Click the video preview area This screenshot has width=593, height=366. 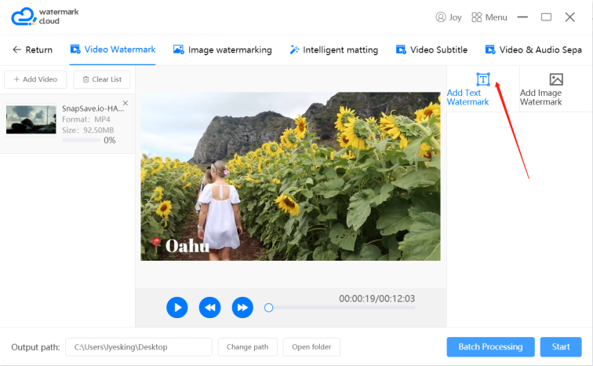pyautogui.click(x=290, y=177)
